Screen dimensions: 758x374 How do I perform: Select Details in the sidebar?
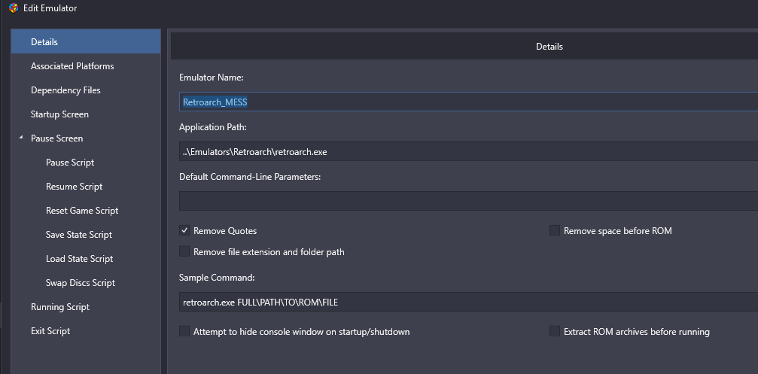pos(86,41)
